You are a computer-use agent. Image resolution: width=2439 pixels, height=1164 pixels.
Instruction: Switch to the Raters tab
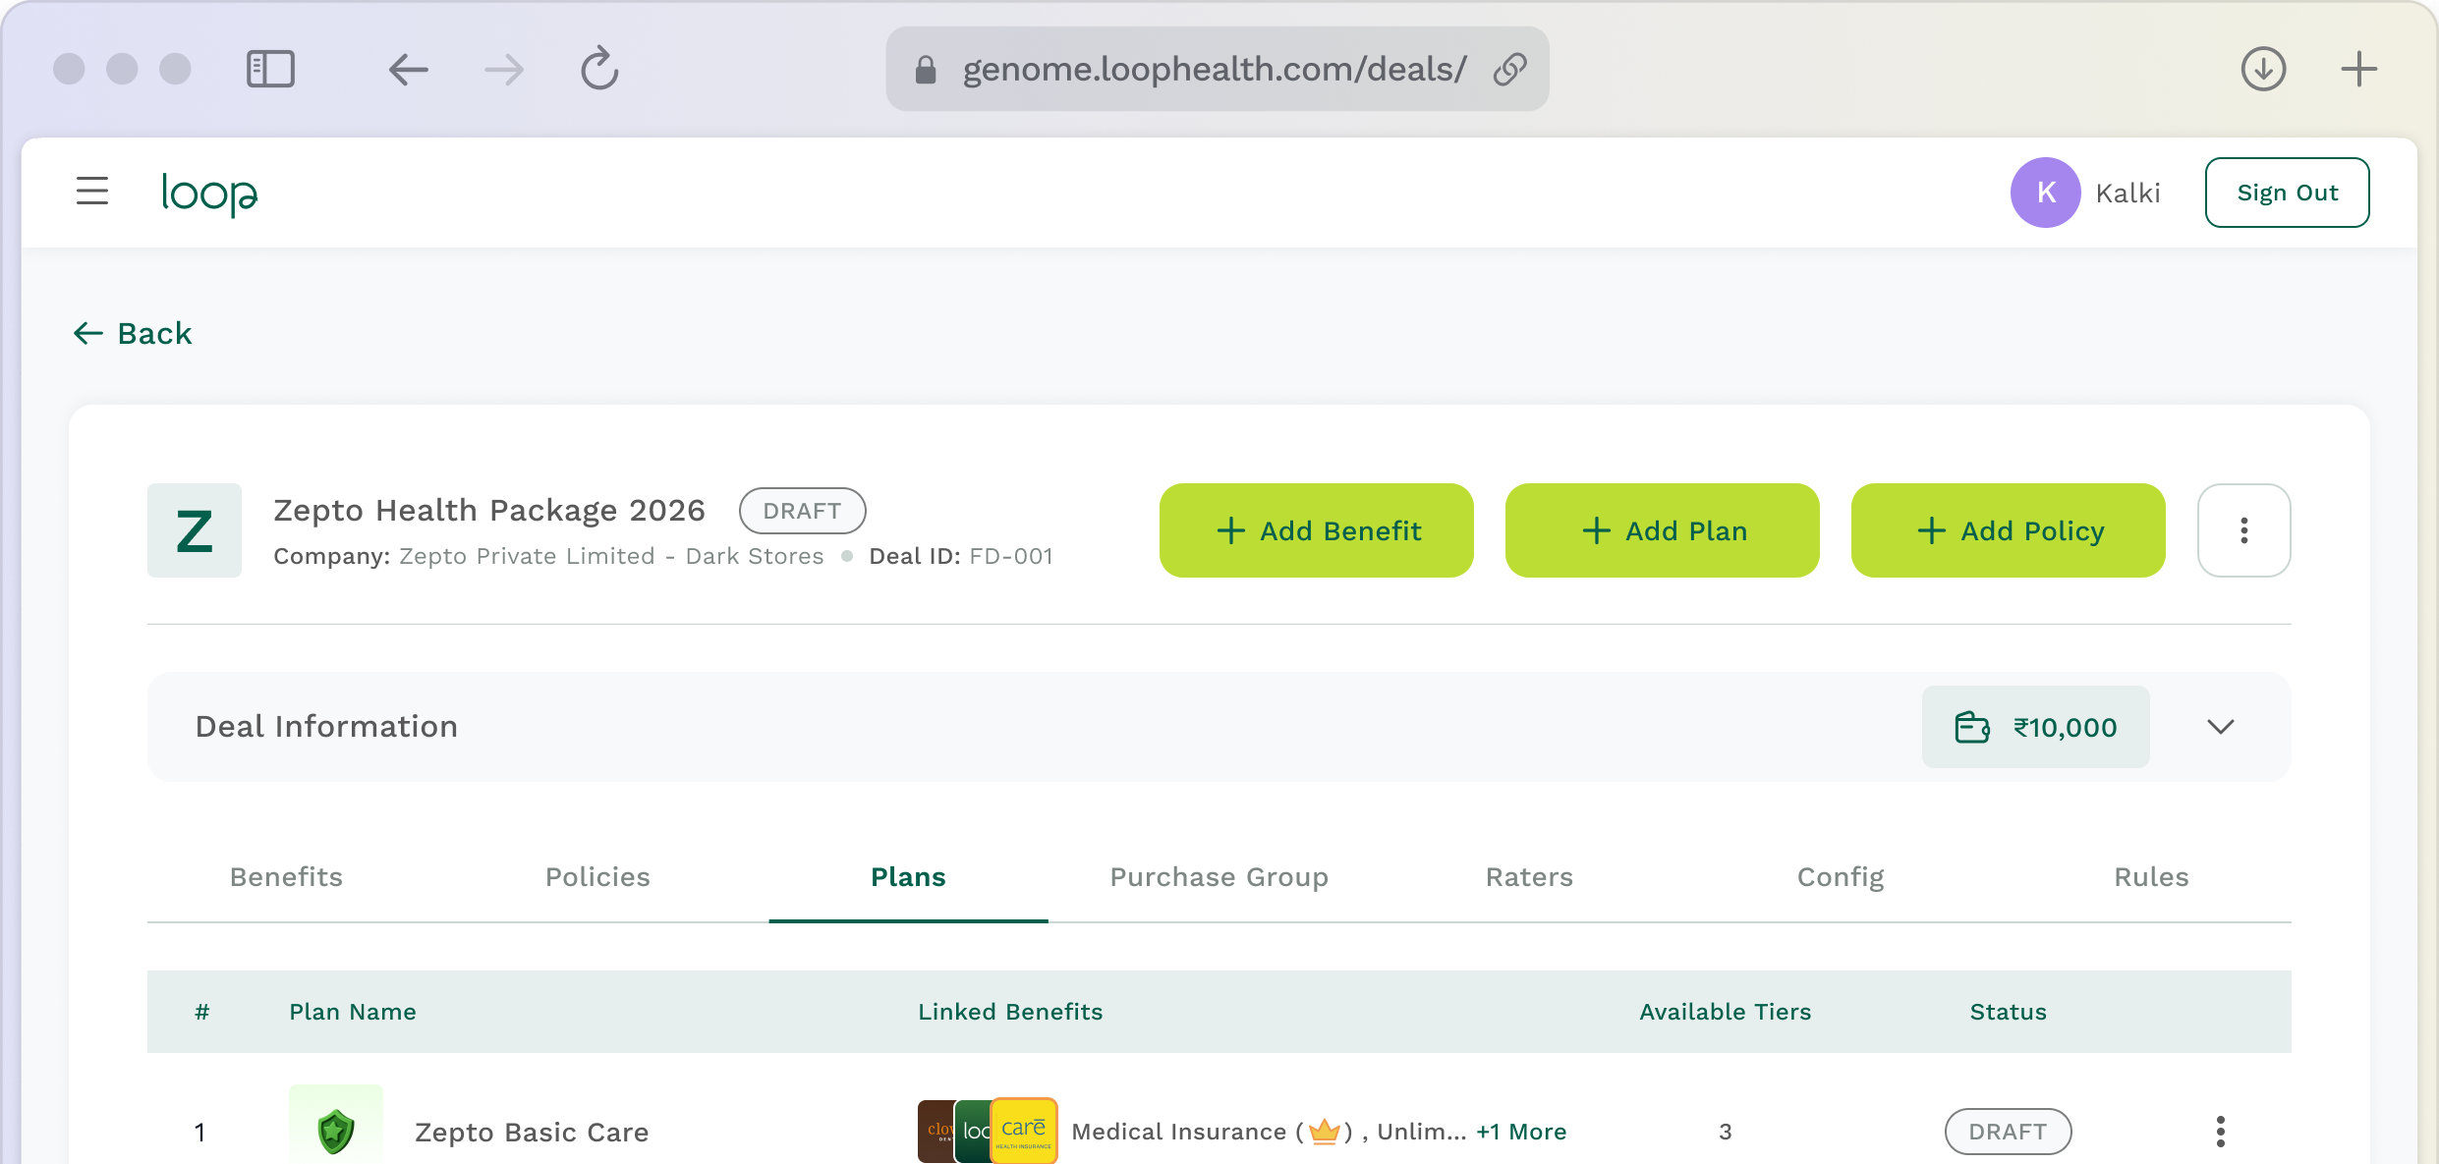coord(1529,876)
